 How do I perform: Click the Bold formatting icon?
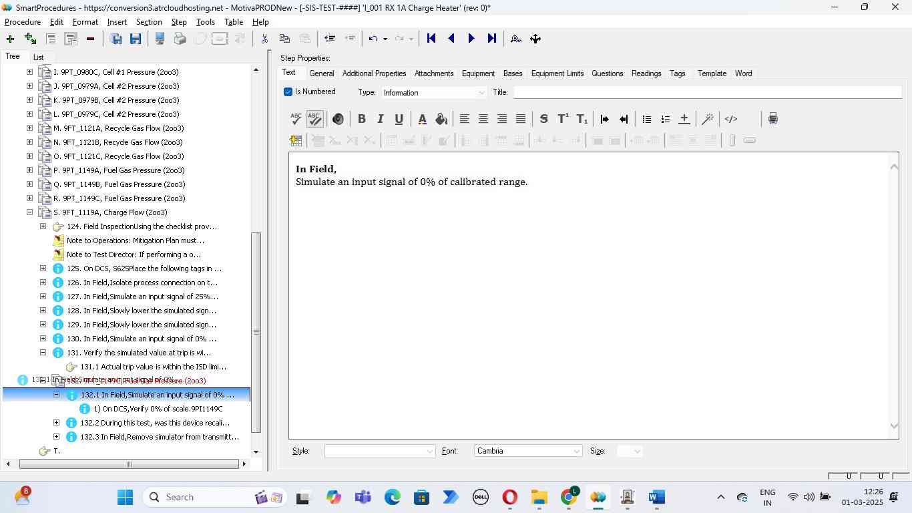(x=361, y=119)
